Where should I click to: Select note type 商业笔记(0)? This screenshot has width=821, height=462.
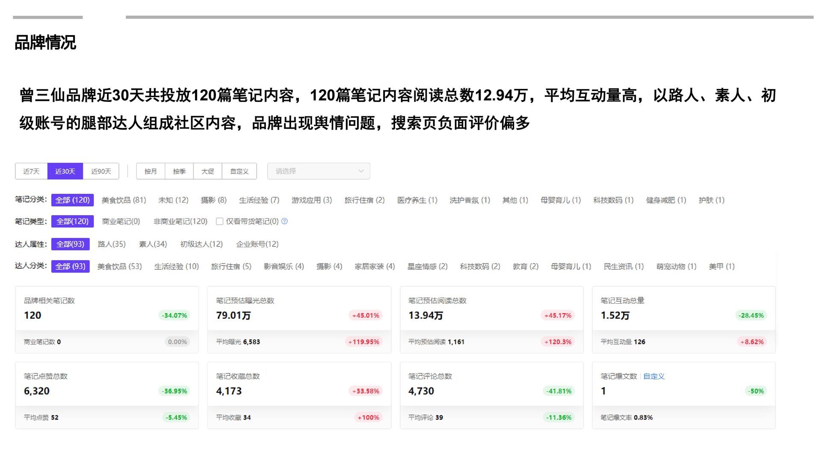pyautogui.click(x=121, y=221)
